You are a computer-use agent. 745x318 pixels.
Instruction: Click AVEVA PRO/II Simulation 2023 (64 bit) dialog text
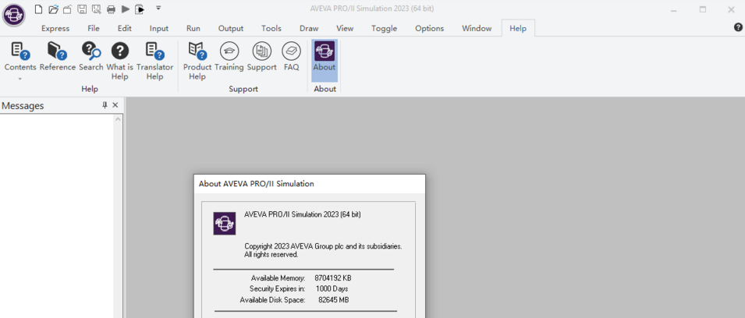click(302, 214)
